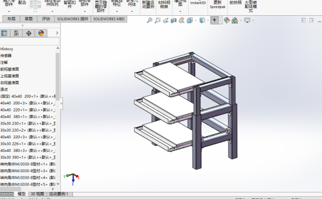Switch to the 模型 bottom tab
The width and height of the screenshot is (322, 199).
tap(21, 194)
